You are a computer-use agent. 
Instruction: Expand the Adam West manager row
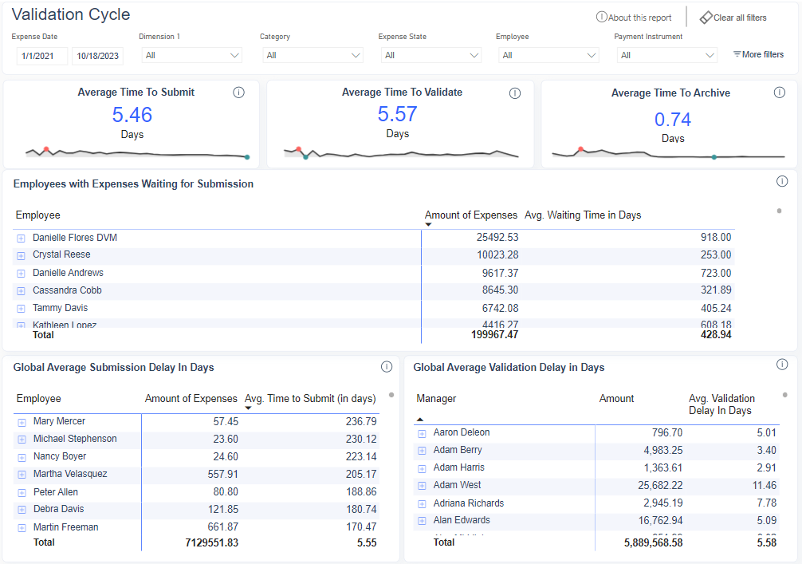coord(422,486)
